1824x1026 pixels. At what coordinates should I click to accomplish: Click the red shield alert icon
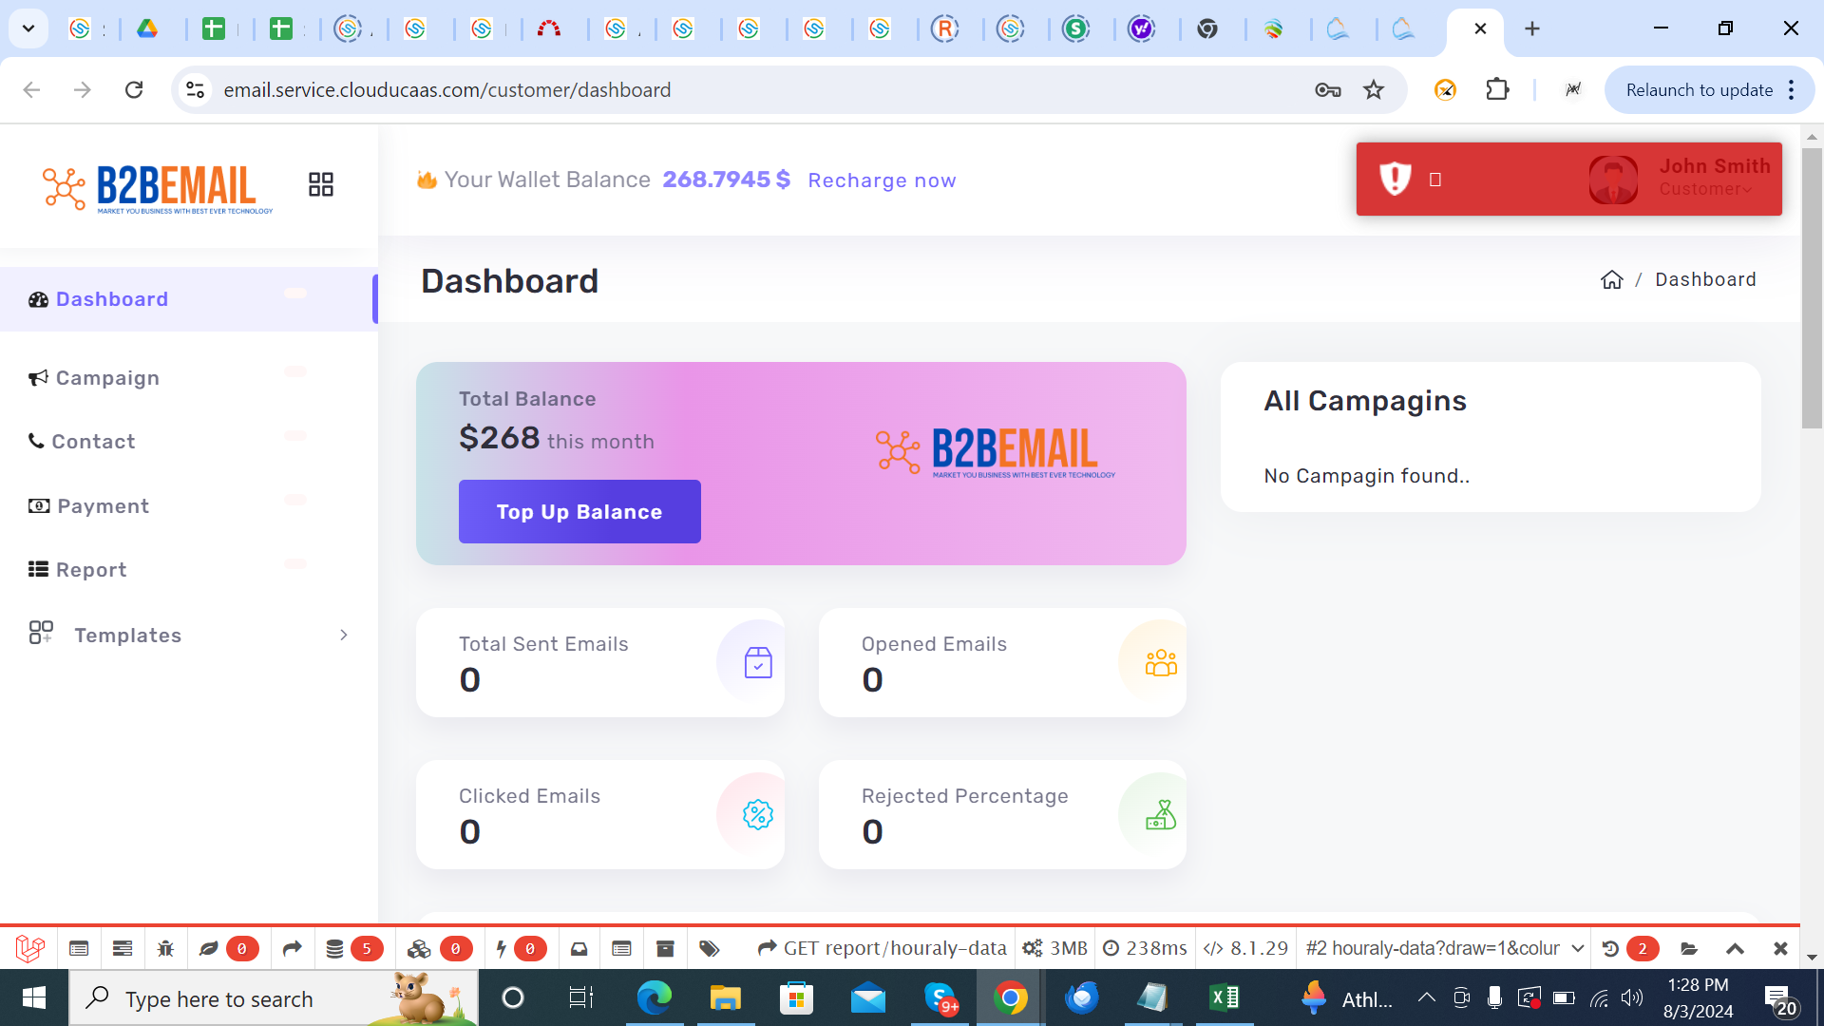coord(1395,179)
